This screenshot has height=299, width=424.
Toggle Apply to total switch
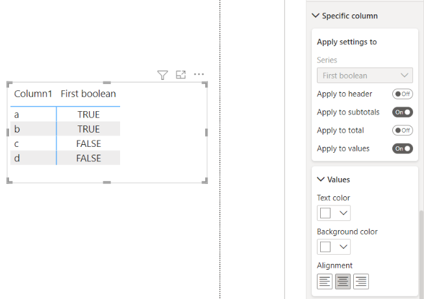(x=403, y=130)
